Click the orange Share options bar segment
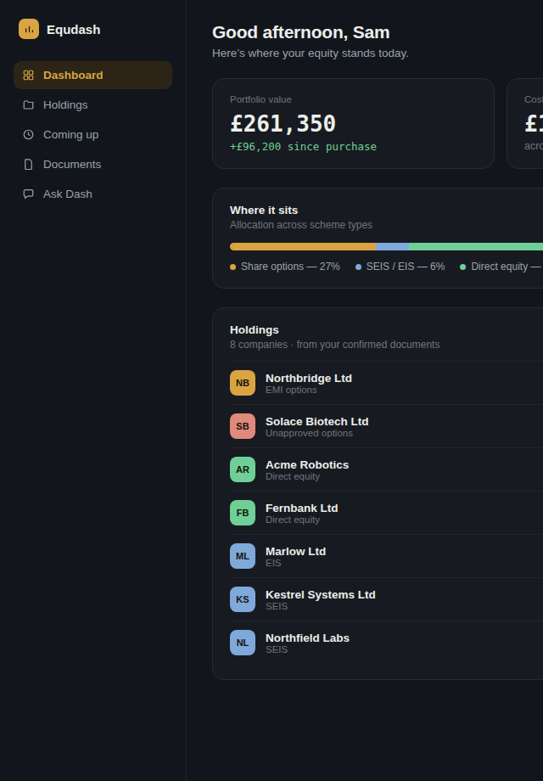The image size is (543, 781). [x=303, y=246]
